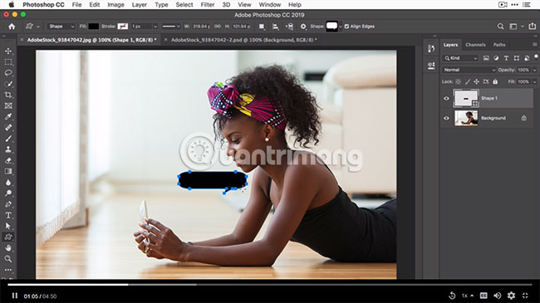Open path operations in options bar

(262, 27)
